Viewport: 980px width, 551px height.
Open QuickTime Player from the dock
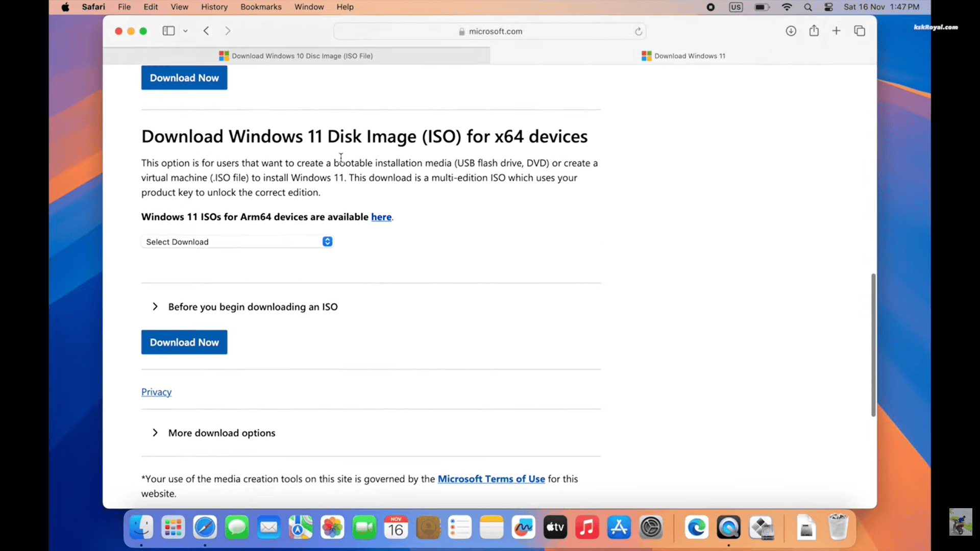coord(728,528)
